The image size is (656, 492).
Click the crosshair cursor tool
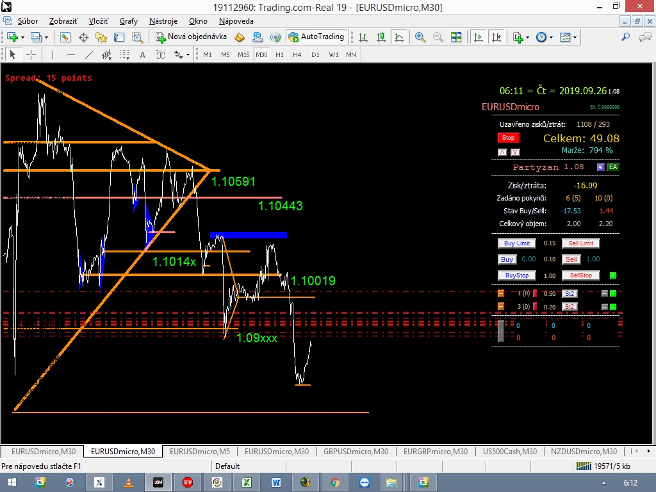pyautogui.click(x=30, y=54)
